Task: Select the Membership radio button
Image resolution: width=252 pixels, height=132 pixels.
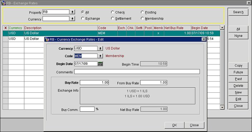Action: (142, 19)
